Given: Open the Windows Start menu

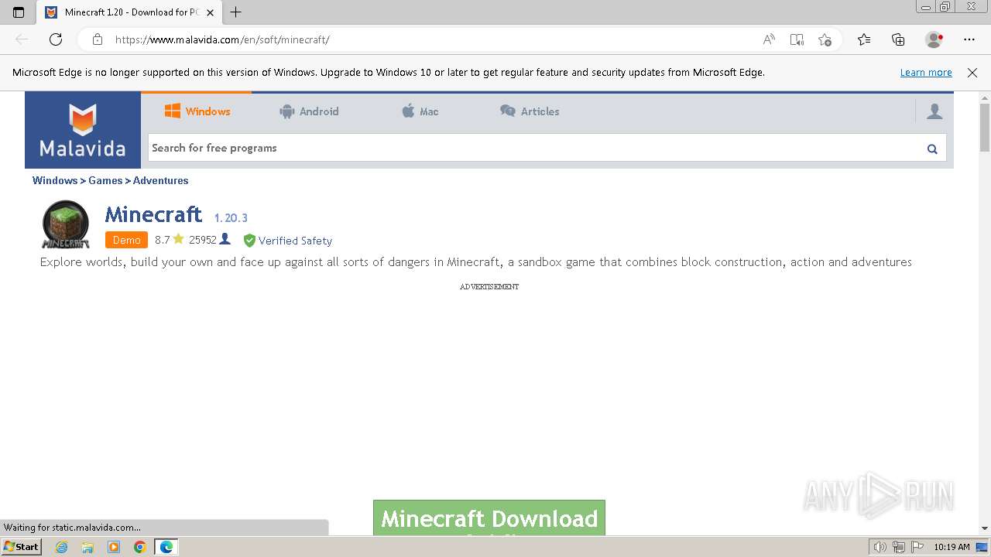Looking at the screenshot, I should [x=22, y=547].
